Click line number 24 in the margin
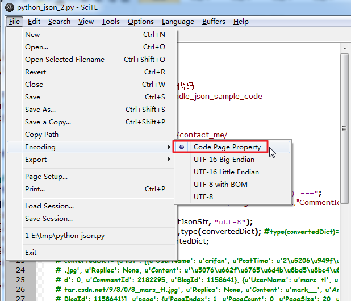The height and width of the screenshot is (301, 351). coord(20,270)
